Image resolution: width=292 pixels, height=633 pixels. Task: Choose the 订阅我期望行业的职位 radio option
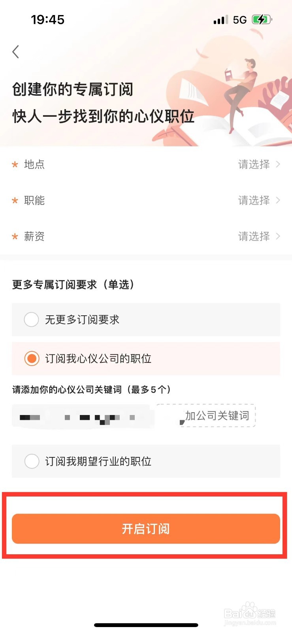click(x=32, y=461)
